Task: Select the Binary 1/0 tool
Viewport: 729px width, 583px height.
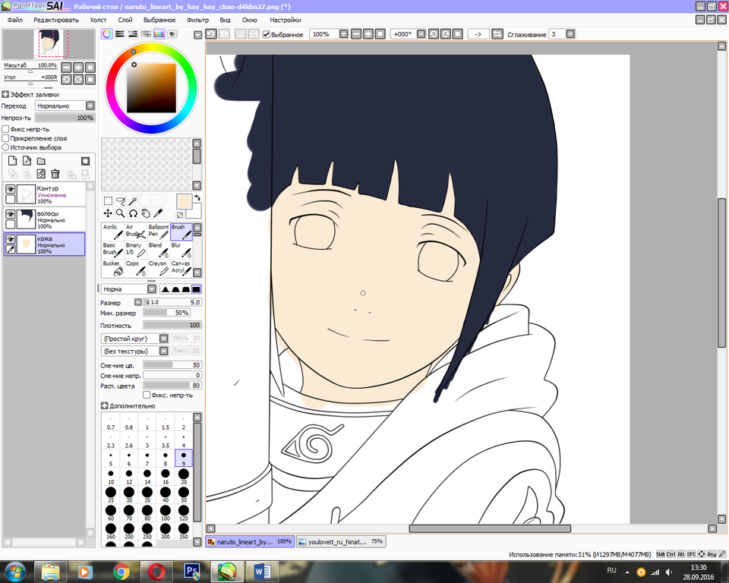Action: [x=135, y=249]
